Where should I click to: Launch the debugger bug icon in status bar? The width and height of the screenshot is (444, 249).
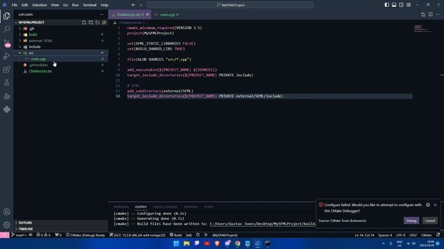tap(198, 235)
